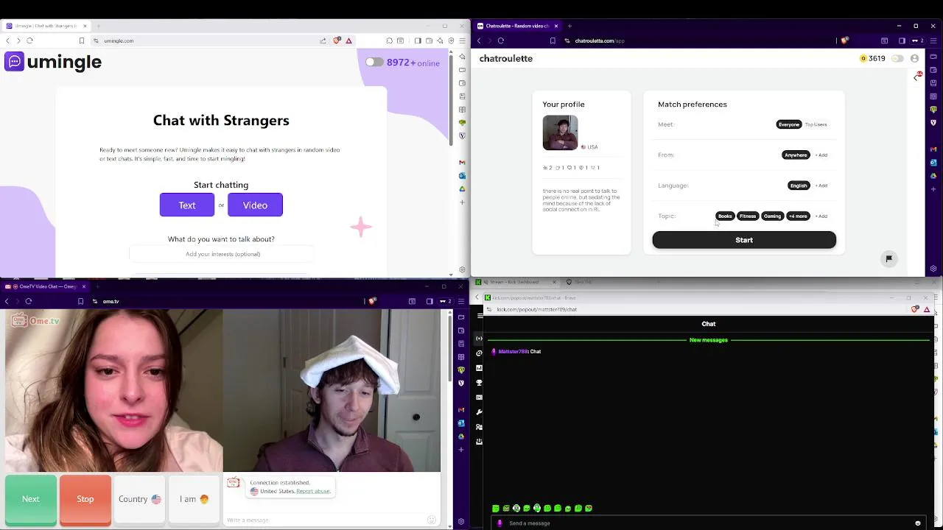Bookmark the Umingle page

click(82, 40)
